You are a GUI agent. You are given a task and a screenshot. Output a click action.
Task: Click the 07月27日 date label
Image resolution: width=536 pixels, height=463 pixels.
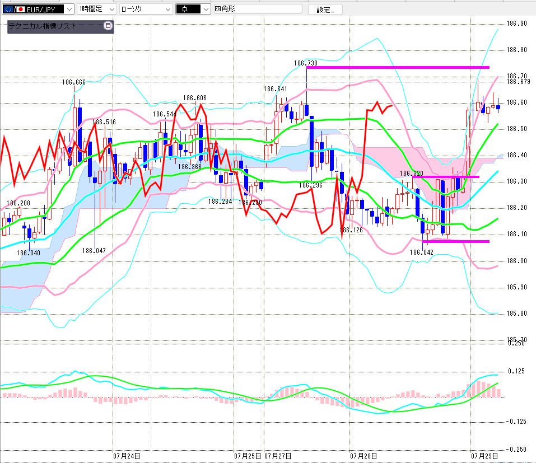pos(278,456)
